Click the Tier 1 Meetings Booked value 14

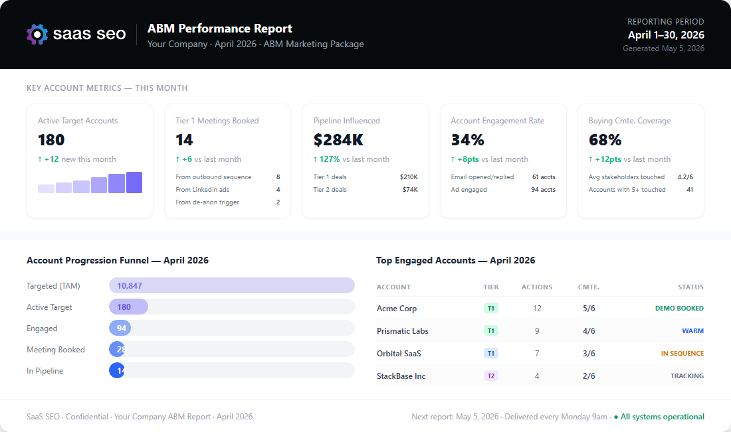[184, 139]
